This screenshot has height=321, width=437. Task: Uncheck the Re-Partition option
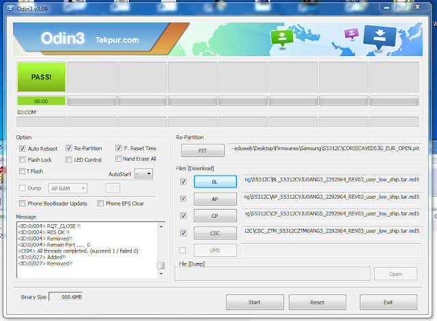click(x=69, y=148)
